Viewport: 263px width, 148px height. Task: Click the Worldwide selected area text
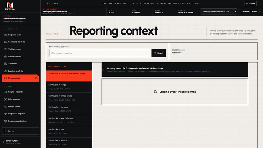(177, 53)
